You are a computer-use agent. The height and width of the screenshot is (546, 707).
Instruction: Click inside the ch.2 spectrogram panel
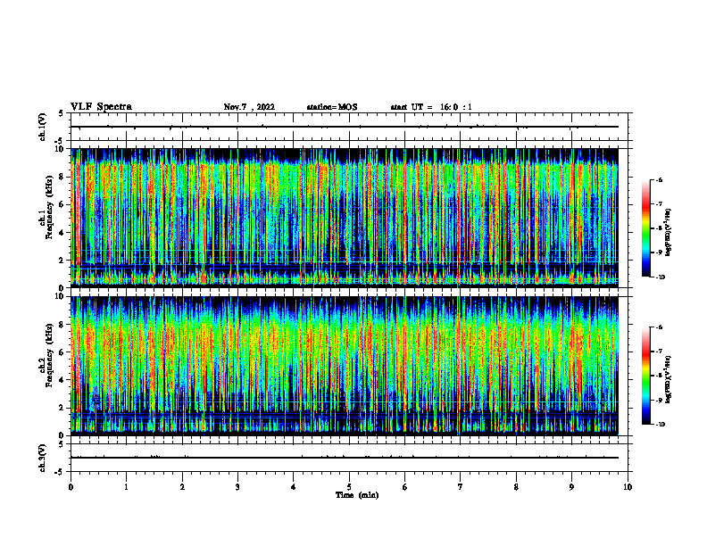345,366
